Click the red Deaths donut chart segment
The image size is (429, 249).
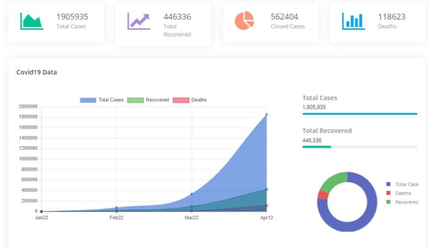(x=323, y=195)
